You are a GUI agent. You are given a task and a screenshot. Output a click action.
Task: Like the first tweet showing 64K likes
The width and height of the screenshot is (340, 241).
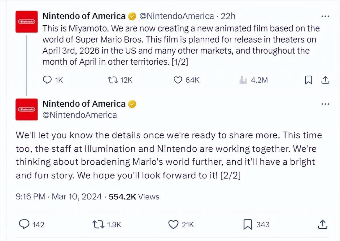coord(178,80)
